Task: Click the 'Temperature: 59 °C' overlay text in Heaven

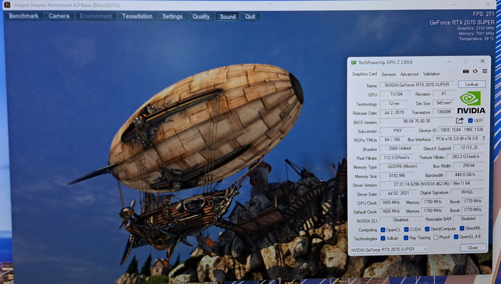Action: 476,39
